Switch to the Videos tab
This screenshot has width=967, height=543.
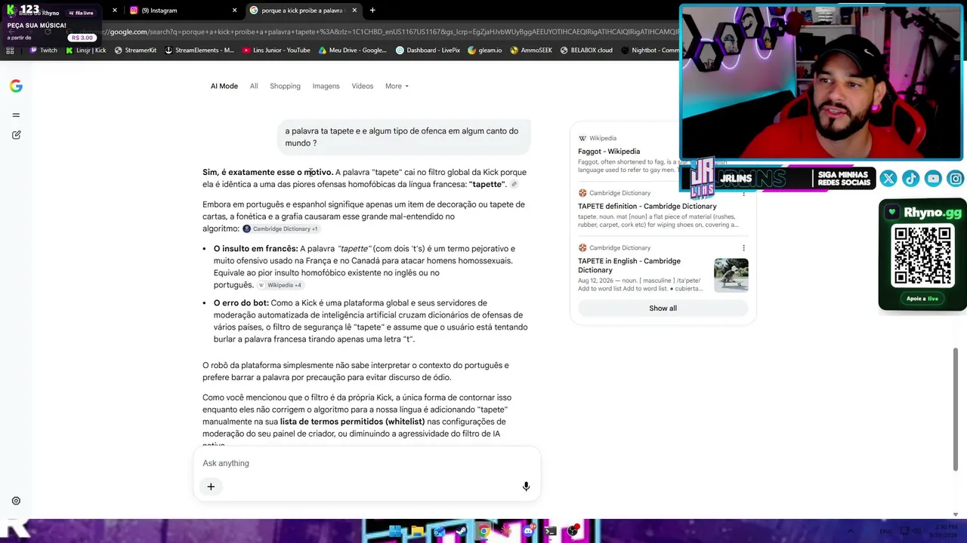pyautogui.click(x=363, y=86)
